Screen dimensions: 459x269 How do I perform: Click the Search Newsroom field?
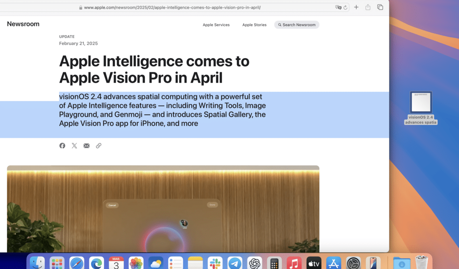tap(296, 25)
